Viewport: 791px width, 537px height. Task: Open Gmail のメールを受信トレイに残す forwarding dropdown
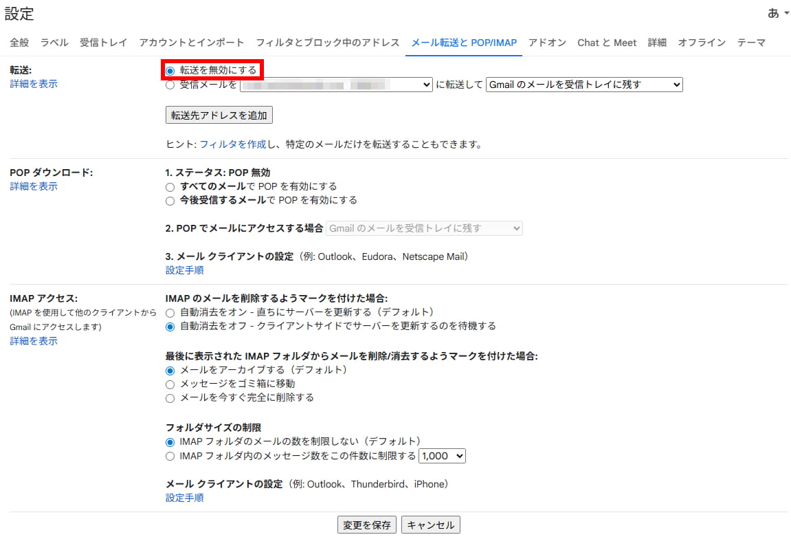583,85
